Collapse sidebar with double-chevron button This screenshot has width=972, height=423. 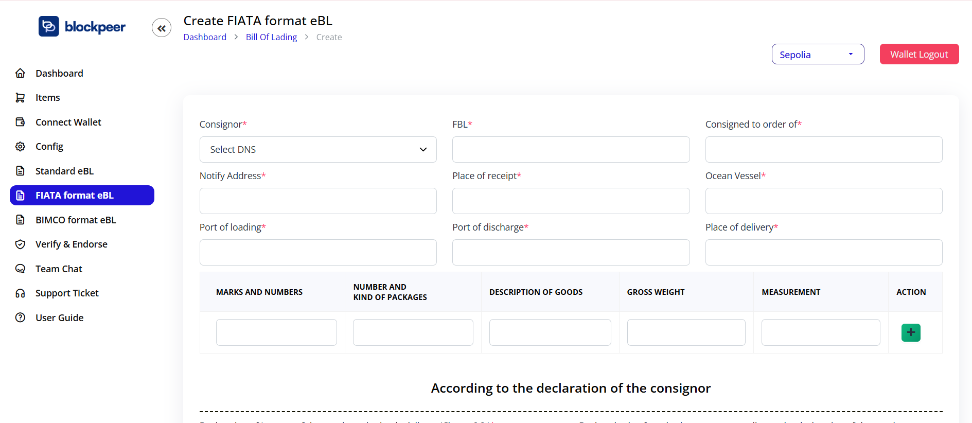tap(162, 28)
